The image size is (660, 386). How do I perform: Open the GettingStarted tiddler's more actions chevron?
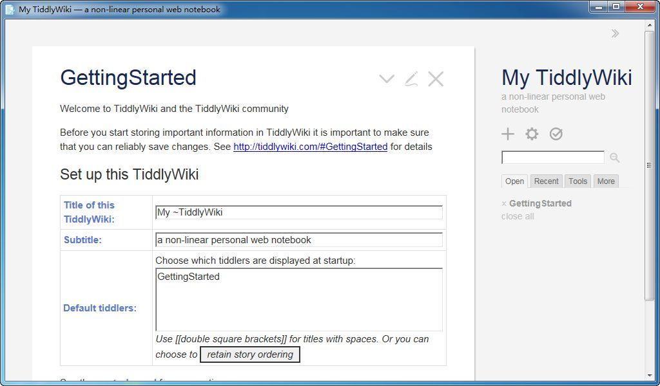pos(387,78)
